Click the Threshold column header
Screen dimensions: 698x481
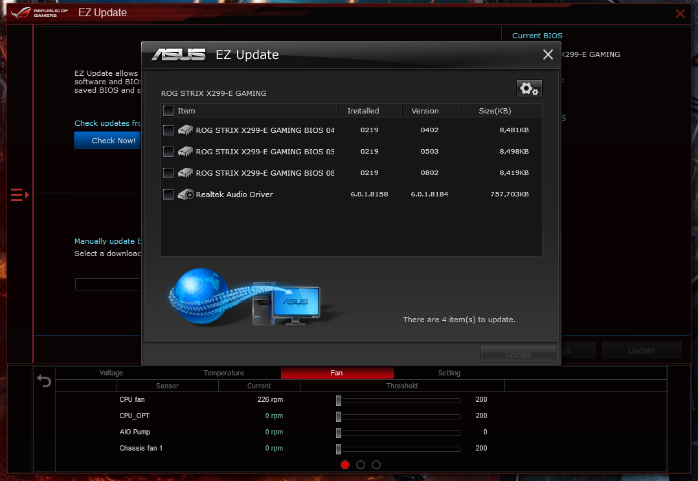coord(402,386)
